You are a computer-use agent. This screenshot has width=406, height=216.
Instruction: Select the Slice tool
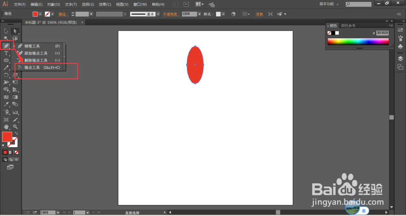click(x=15, y=120)
